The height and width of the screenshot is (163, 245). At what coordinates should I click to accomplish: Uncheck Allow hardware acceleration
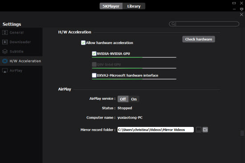pyautogui.click(x=83, y=43)
